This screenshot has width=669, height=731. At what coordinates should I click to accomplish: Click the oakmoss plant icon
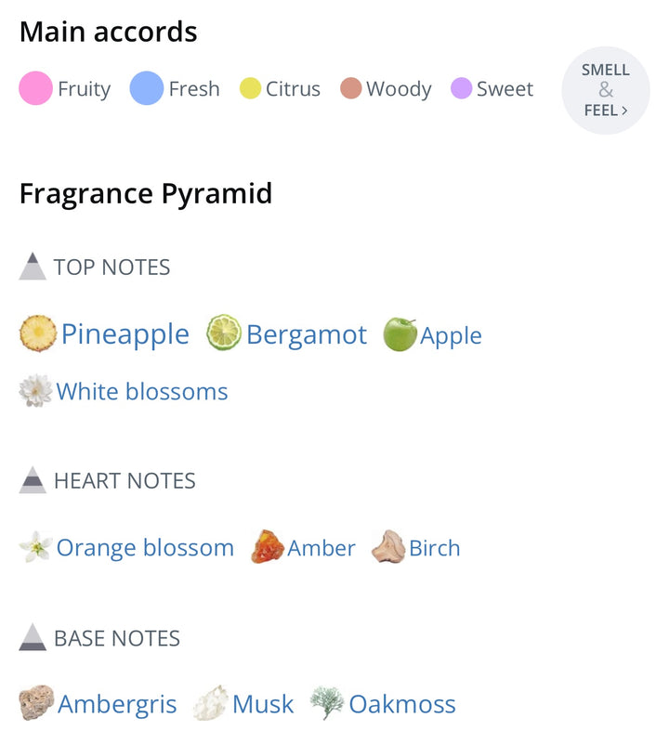[327, 702]
